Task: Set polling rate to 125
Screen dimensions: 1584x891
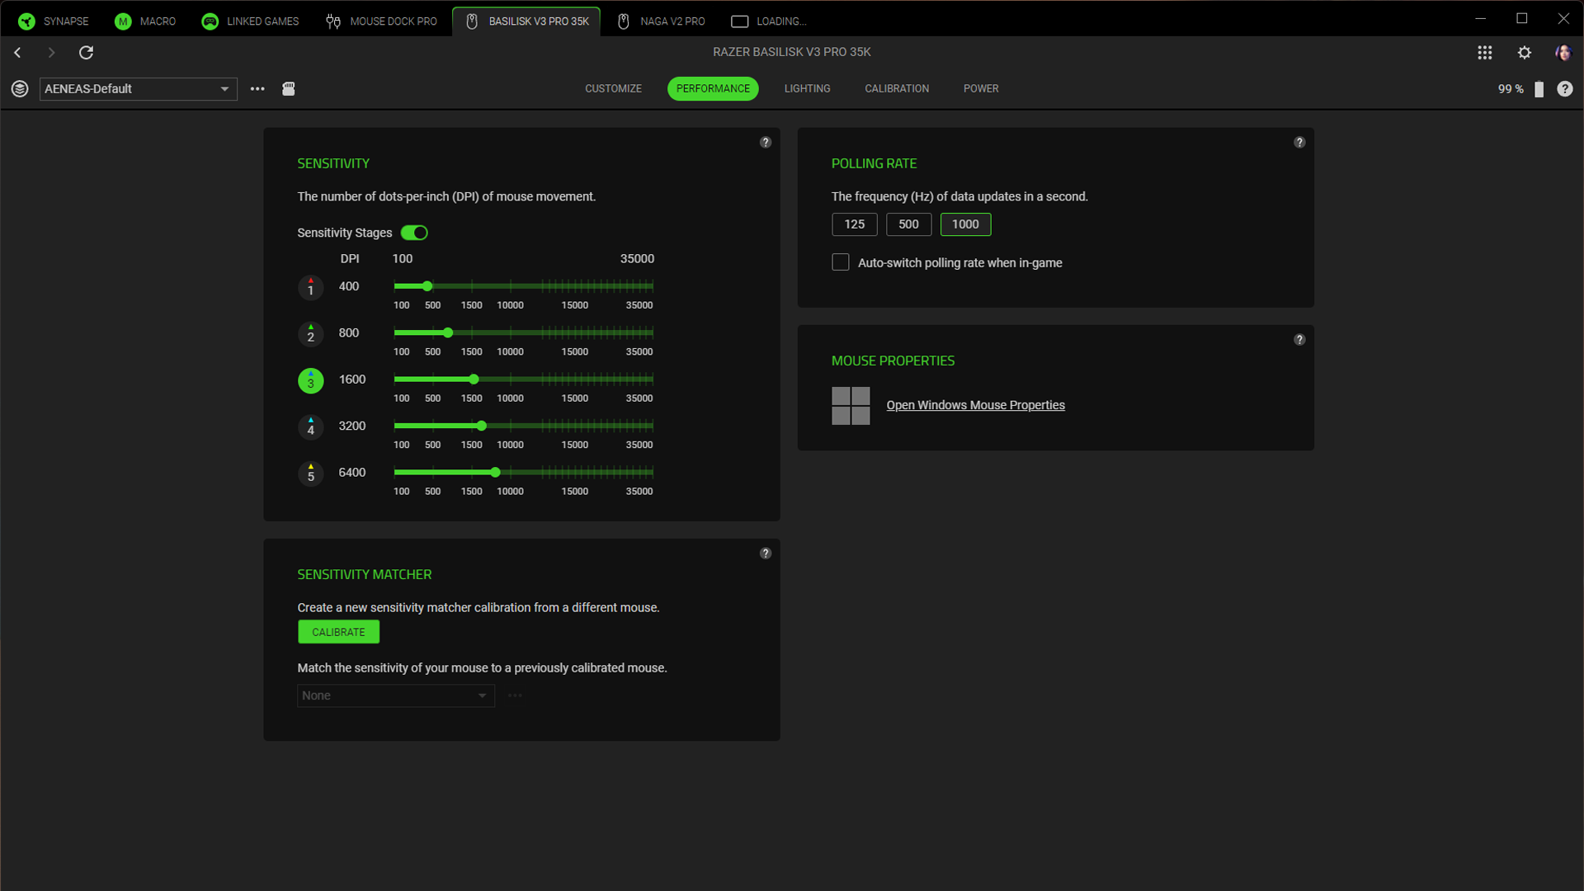Action: point(854,224)
